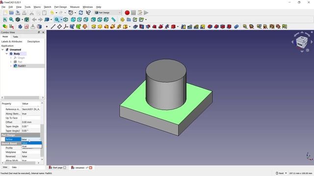Open the Part Design workbench selector

tap(108, 13)
